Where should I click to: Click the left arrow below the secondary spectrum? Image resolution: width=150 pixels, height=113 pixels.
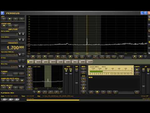pos(34,92)
